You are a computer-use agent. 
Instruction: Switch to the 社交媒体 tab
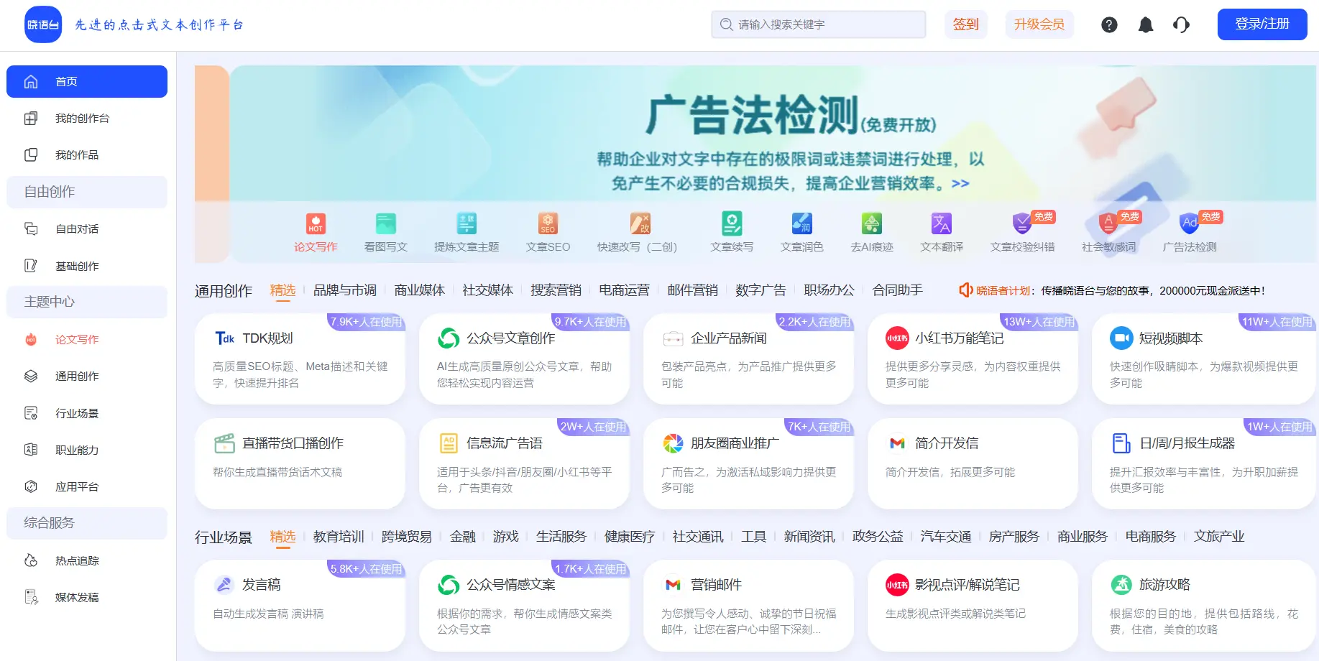[487, 290]
